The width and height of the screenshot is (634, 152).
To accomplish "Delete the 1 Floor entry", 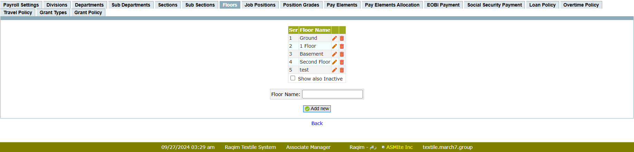I will tap(342, 46).
